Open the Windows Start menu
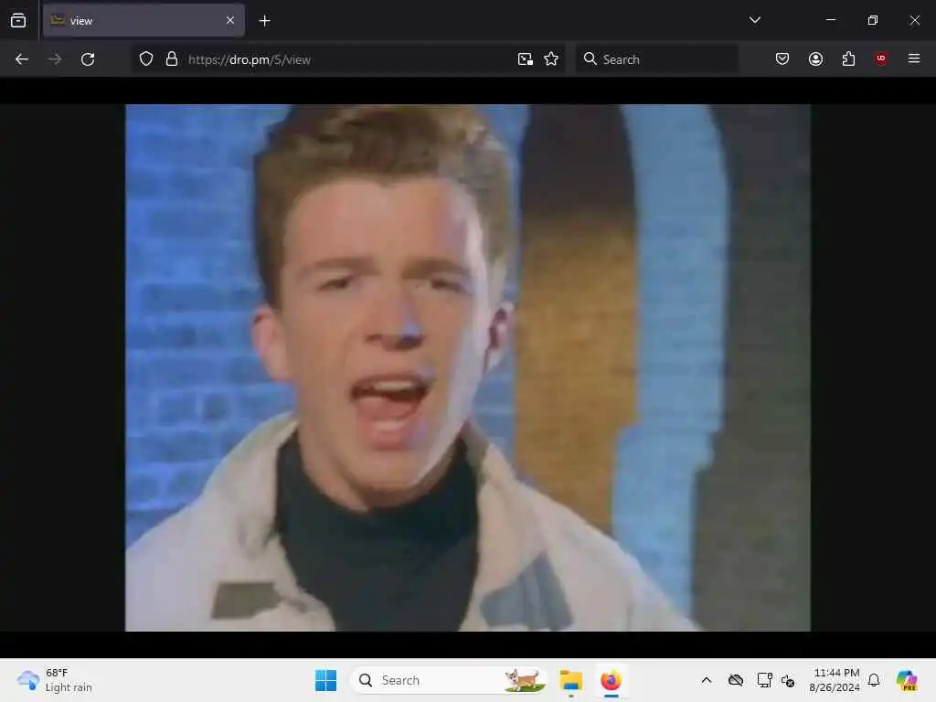This screenshot has width=936, height=702. (325, 680)
